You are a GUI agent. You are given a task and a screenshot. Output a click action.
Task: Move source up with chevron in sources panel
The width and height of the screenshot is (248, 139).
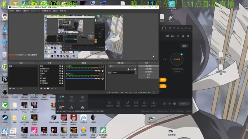point(52,89)
